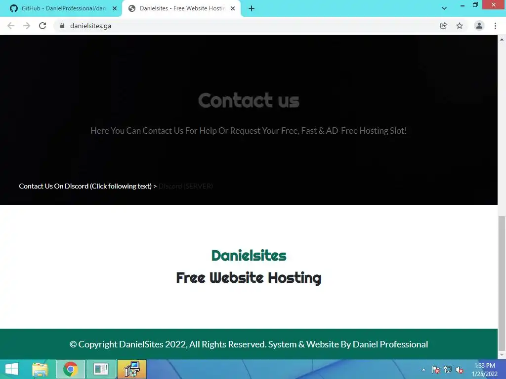Image resolution: width=506 pixels, height=379 pixels.
Task: Open the tab search dropdown chevron
Action: tap(444, 8)
